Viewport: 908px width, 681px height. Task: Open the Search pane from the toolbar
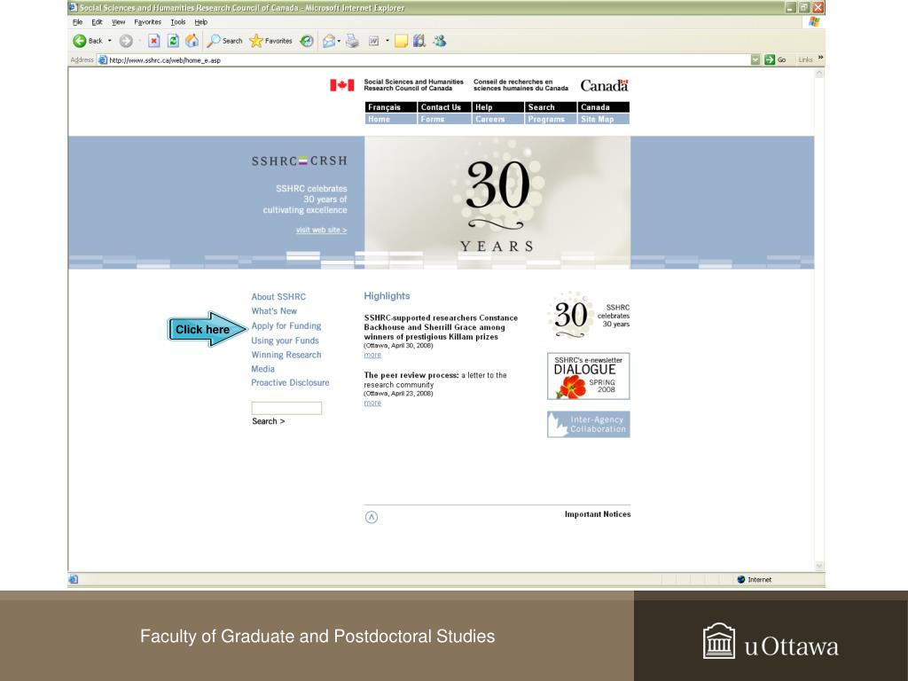[x=224, y=41]
